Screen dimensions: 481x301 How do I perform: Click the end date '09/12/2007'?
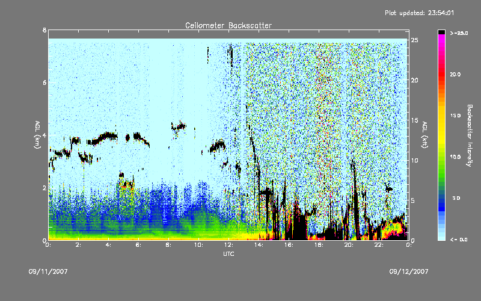coord(409,272)
